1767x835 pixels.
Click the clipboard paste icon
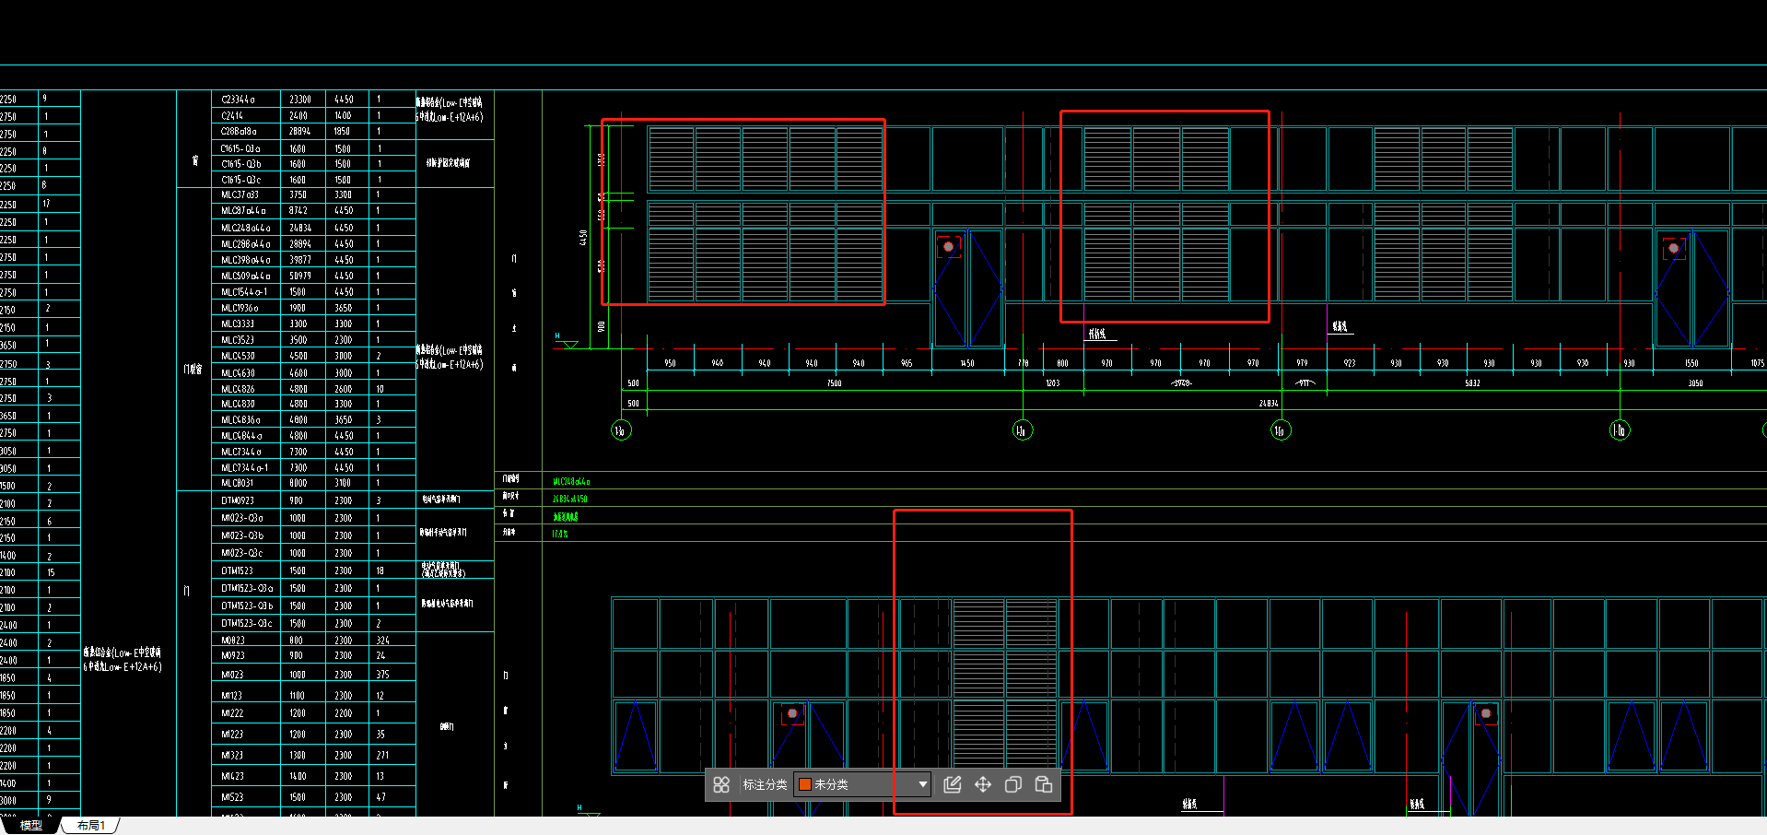[x=1044, y=784]
